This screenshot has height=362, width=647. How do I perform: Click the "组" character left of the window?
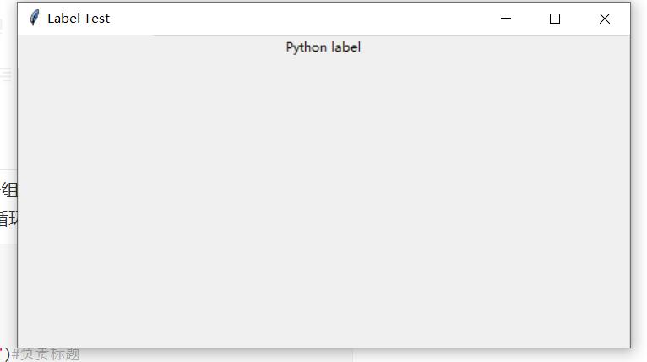coord(9,190)
